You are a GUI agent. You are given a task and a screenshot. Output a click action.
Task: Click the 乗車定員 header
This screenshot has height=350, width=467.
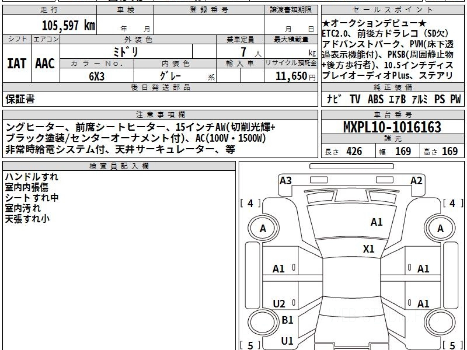pyautogui.click(x=240, y=39)
